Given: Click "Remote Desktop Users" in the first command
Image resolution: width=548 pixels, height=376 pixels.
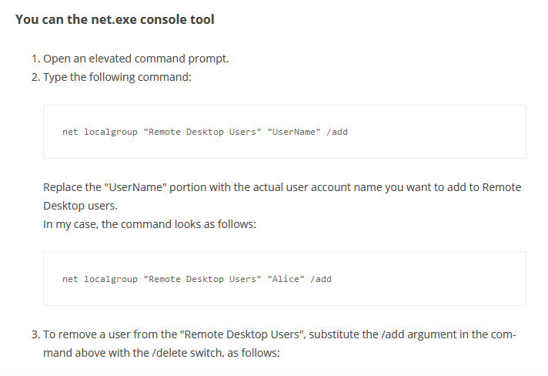Looking at the screenshot, I should coord(202,133).
